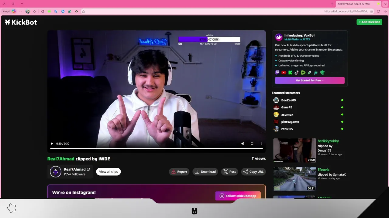The image size is (389, 218).
Task: Open a new tab with plus button
Action: click(332, 4)
